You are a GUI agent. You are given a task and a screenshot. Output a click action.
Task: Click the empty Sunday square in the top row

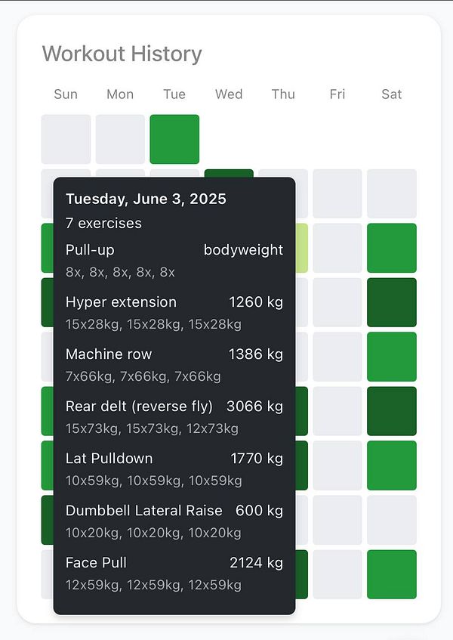pos(66,139)
